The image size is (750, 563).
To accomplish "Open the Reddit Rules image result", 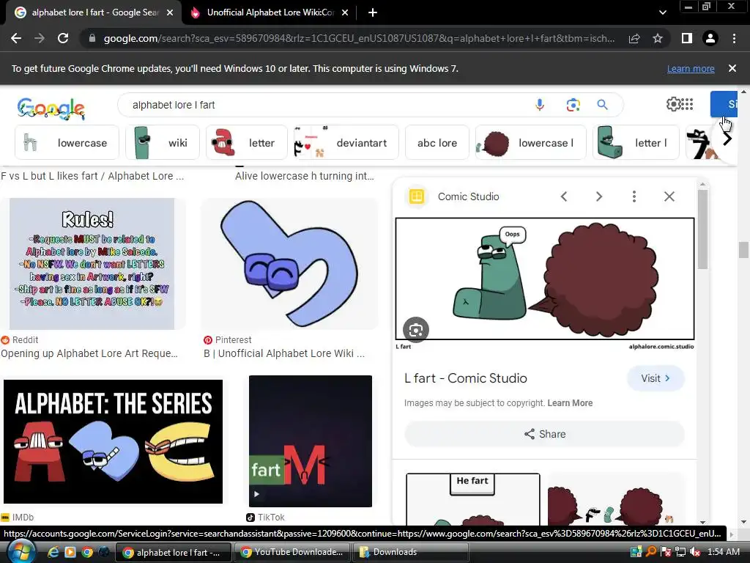I will 92,264.
